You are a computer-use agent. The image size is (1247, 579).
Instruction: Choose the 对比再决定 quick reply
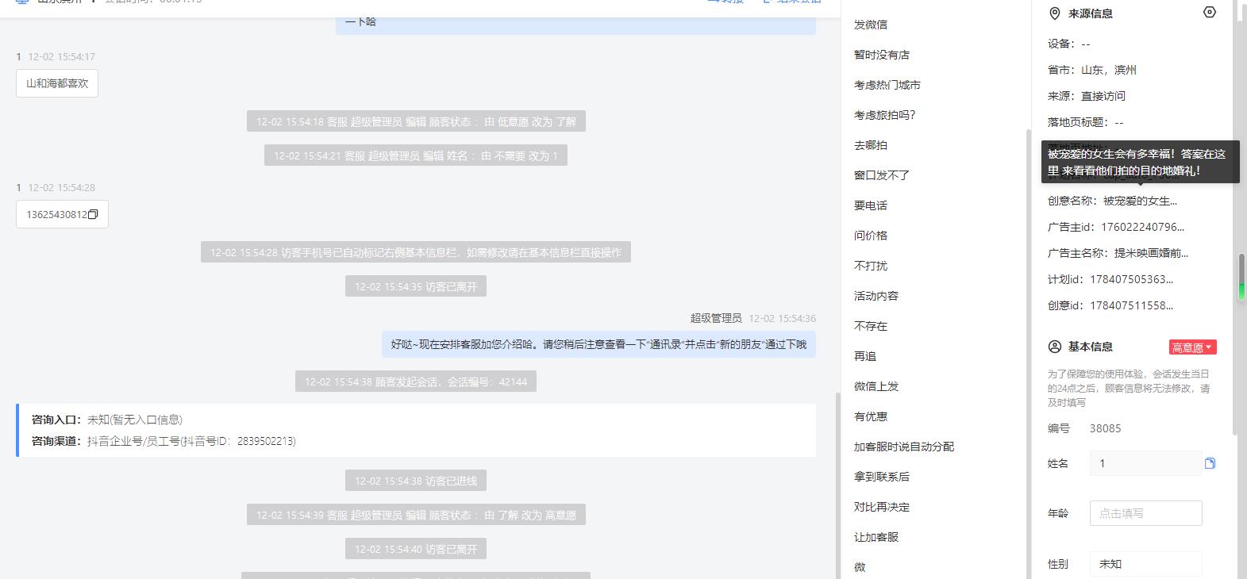pyautogui.click(x=882, y=507)
